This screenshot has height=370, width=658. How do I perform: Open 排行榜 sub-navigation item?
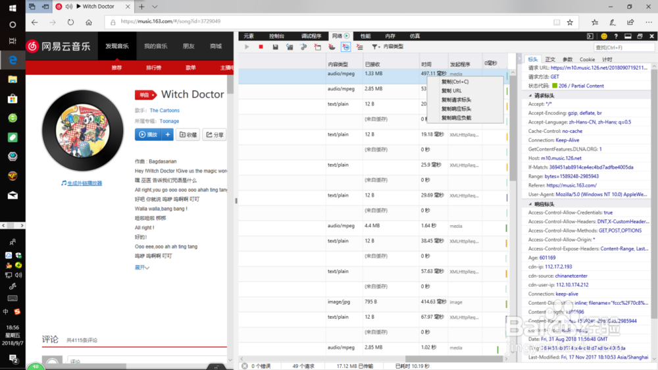point(153,68)
